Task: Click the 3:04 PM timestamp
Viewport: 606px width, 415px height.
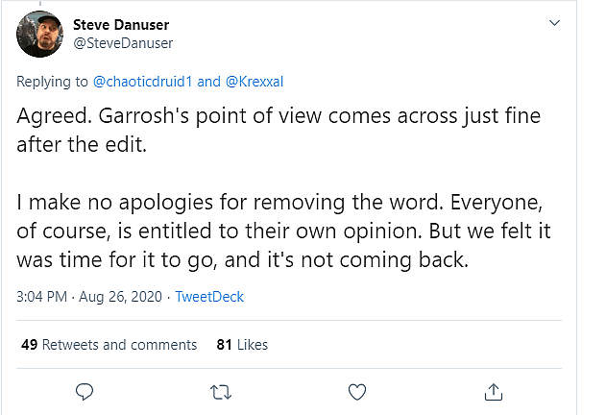Action: point(43,297)
